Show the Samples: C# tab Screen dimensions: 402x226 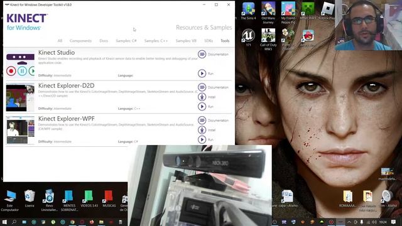[126, 41]
